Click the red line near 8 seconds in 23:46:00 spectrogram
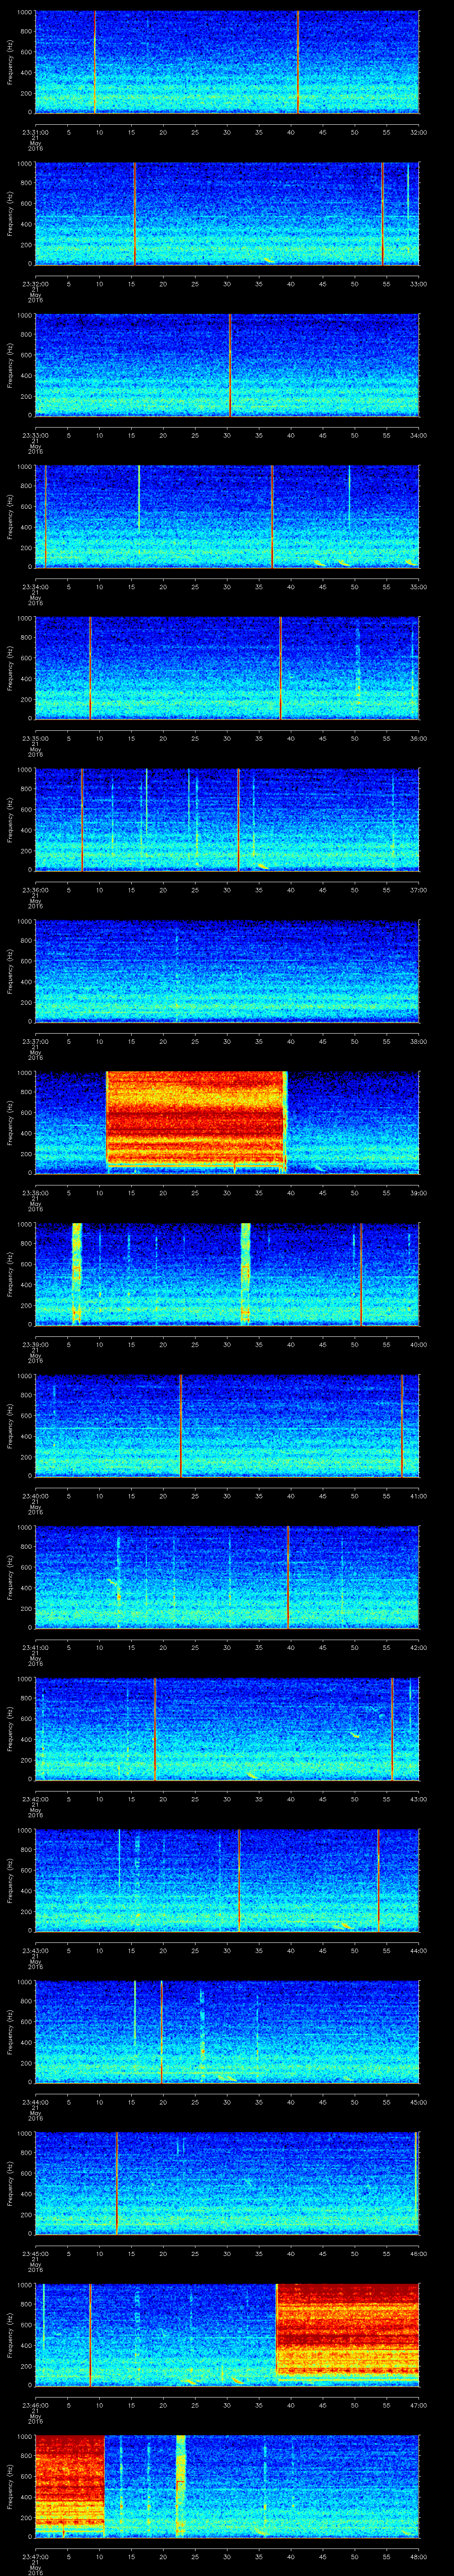 point(90,2335)
